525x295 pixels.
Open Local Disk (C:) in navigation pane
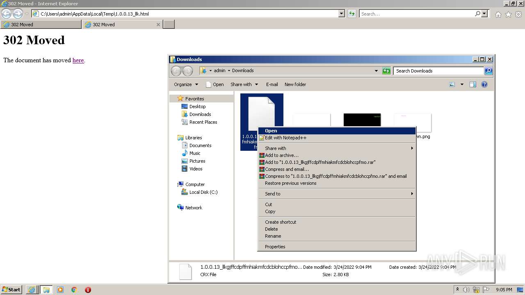pos(203,192)
